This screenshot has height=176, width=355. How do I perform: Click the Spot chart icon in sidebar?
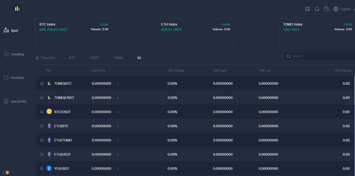[x=6, y=30]
